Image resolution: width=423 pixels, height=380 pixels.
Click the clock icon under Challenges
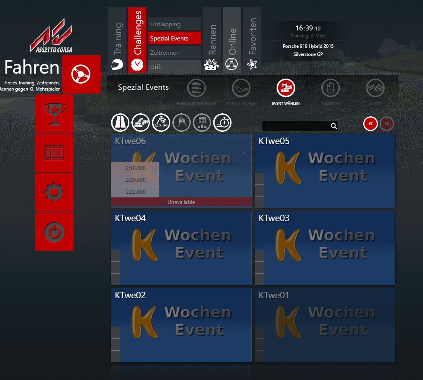pyautogui.click(x=137, y=65)
